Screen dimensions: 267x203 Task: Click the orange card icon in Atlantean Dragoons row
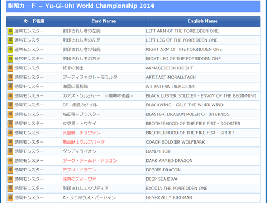(11, 87)
